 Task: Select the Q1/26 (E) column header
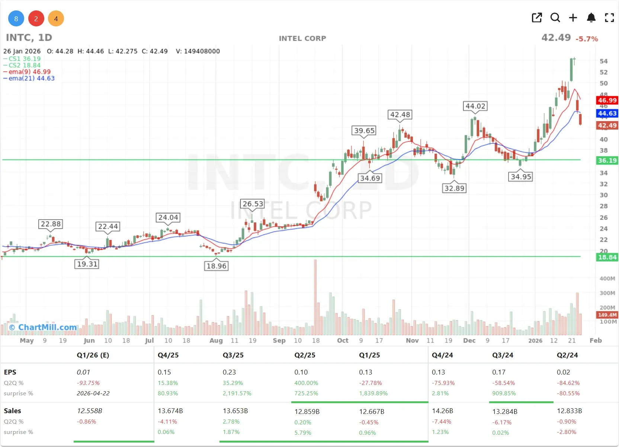[x=93, y=355]
